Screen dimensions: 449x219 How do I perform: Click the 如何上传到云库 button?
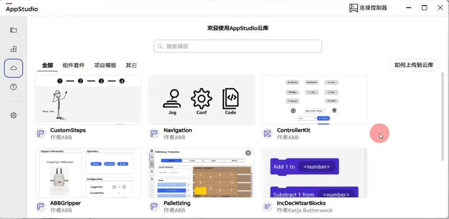[414, 65]
